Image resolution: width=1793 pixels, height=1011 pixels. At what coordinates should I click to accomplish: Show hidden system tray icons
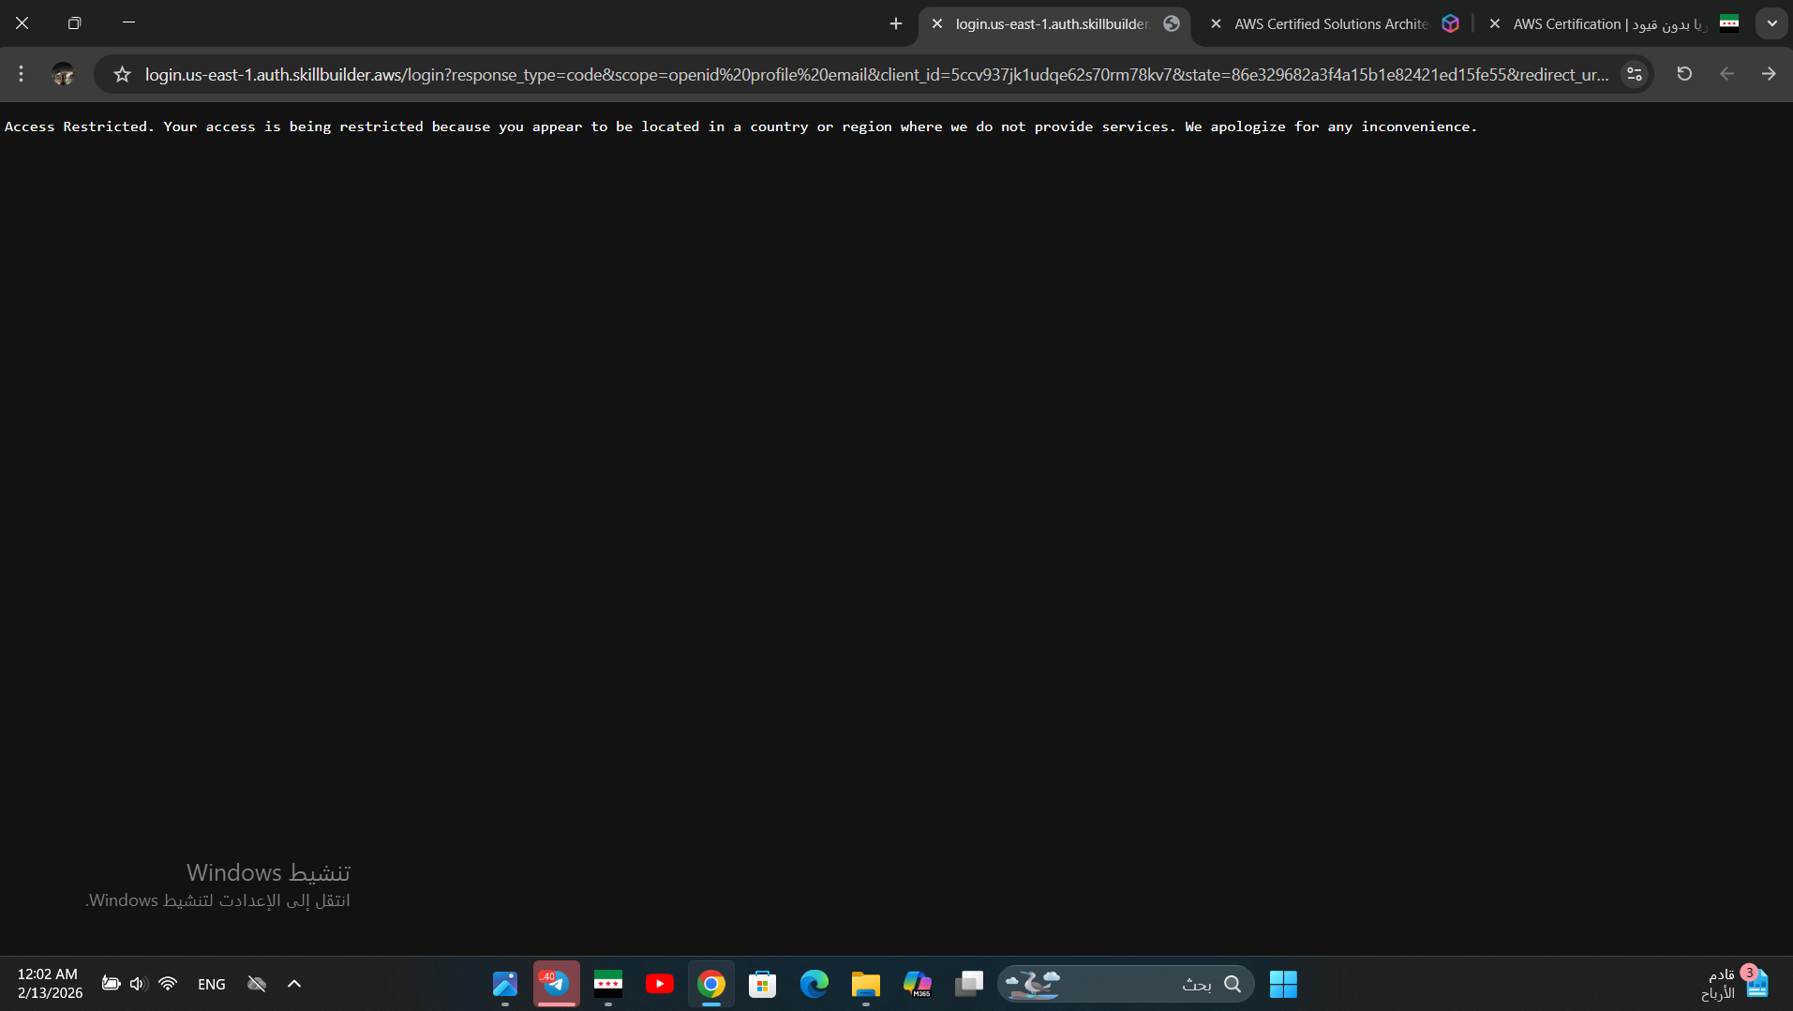tap(294, 984)
